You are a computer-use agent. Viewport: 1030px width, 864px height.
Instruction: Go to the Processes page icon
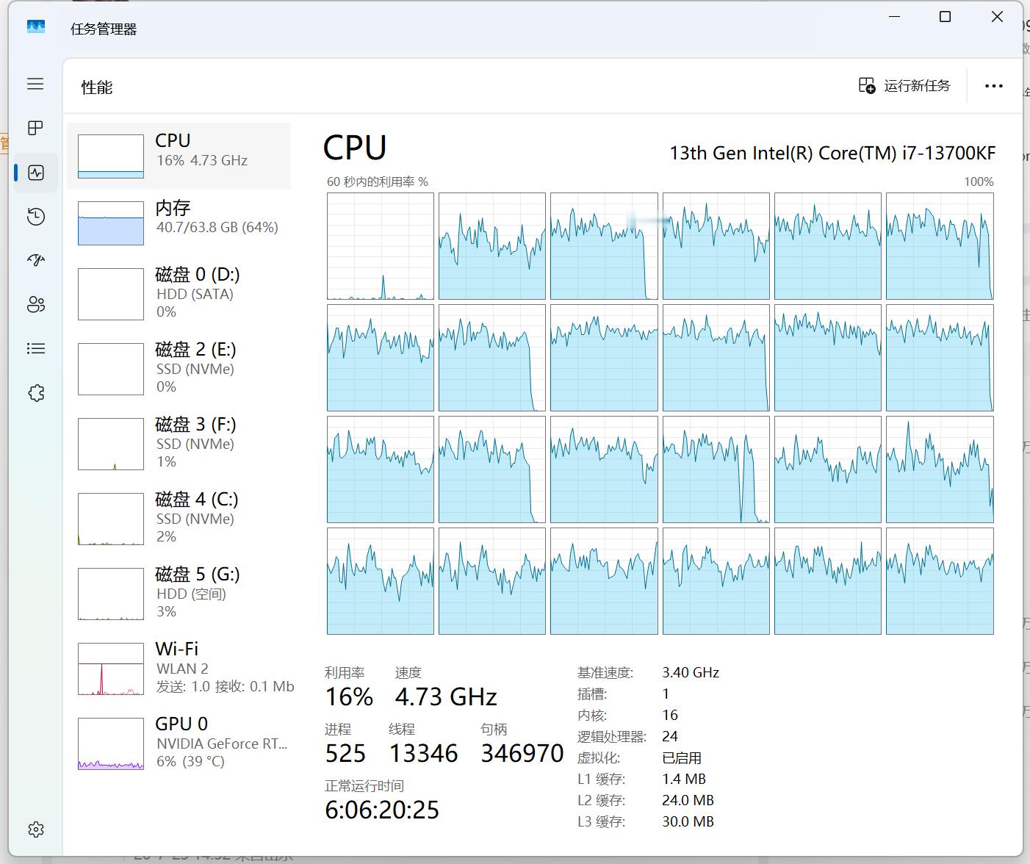pyautogui.click(x=35, y=129)
